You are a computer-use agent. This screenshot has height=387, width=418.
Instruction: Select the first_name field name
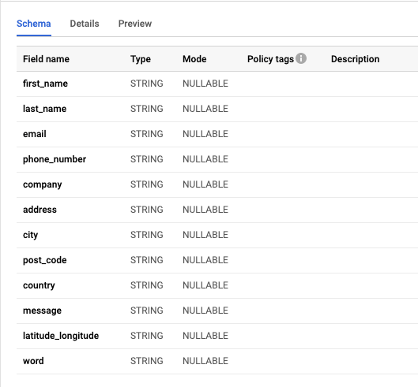tap(45, 84)
